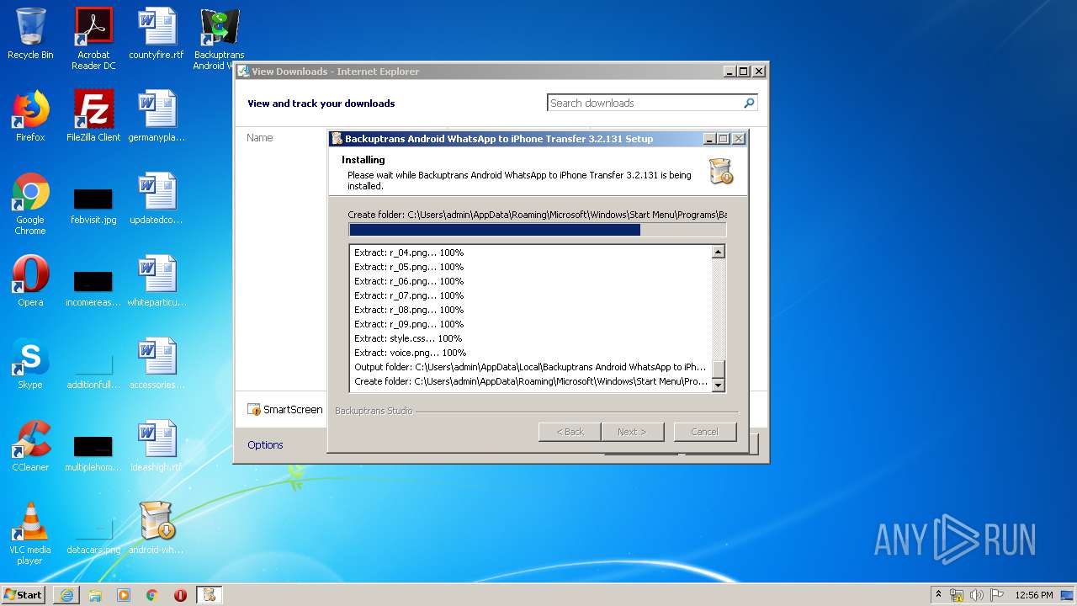Open accessories... document icon
1077x606 pixels.
[x=157, y=364]
